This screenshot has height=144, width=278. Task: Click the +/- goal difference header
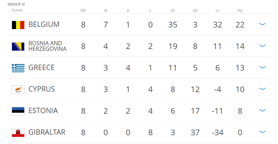tap(217, 10)
